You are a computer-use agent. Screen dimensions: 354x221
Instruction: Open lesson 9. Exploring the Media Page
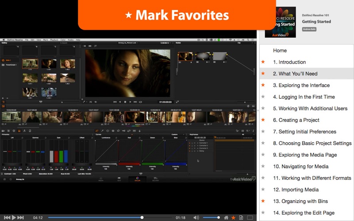(x=305, y=155)
